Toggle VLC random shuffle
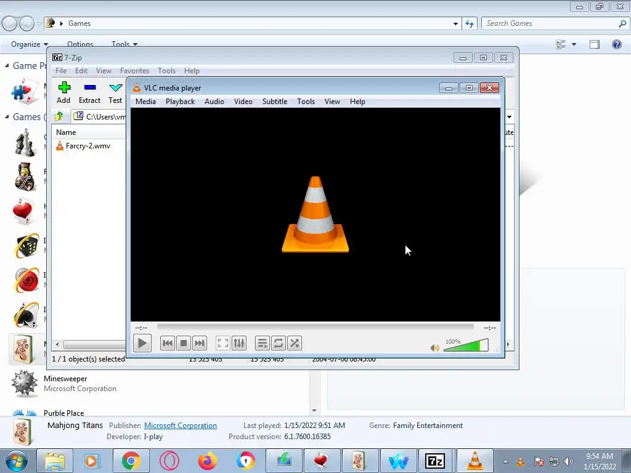631x473 pixels. [x=295, y=344]
